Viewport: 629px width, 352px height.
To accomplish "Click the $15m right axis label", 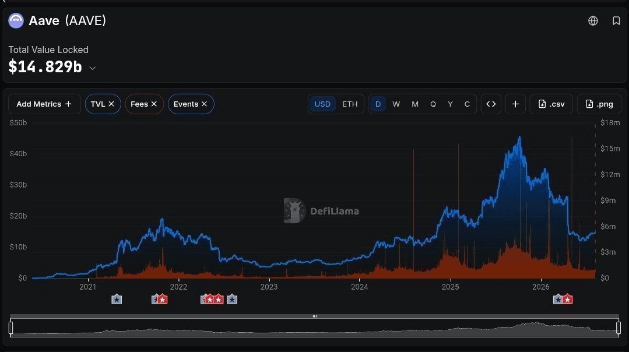I will tap(610, 149).
